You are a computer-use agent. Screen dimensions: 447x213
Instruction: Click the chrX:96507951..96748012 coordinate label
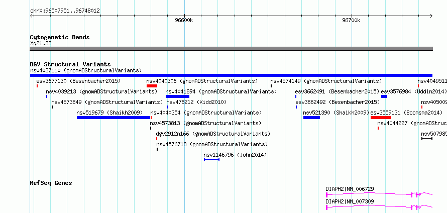tap(65, 11)
